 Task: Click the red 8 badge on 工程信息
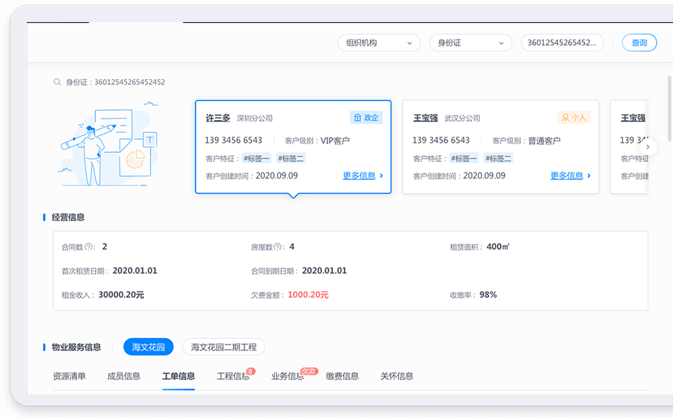point(250,372)
